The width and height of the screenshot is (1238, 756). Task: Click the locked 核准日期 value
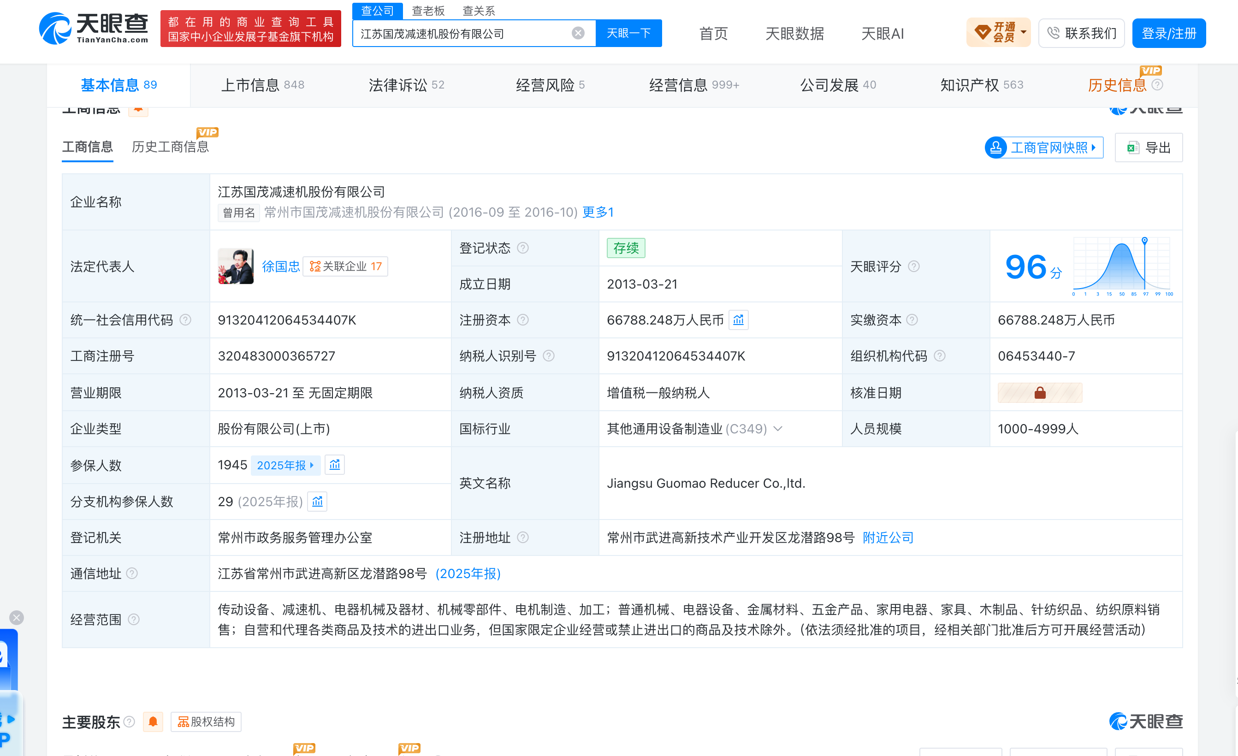(1040, 393)
